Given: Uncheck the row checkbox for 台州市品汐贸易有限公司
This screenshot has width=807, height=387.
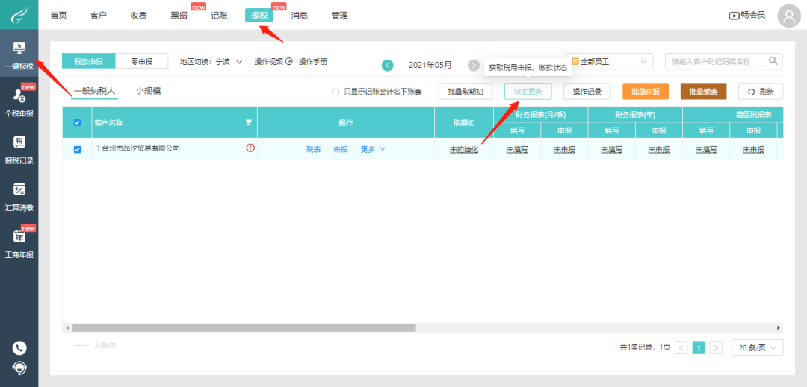Looking at the screenshot, I should click(77, 149).
